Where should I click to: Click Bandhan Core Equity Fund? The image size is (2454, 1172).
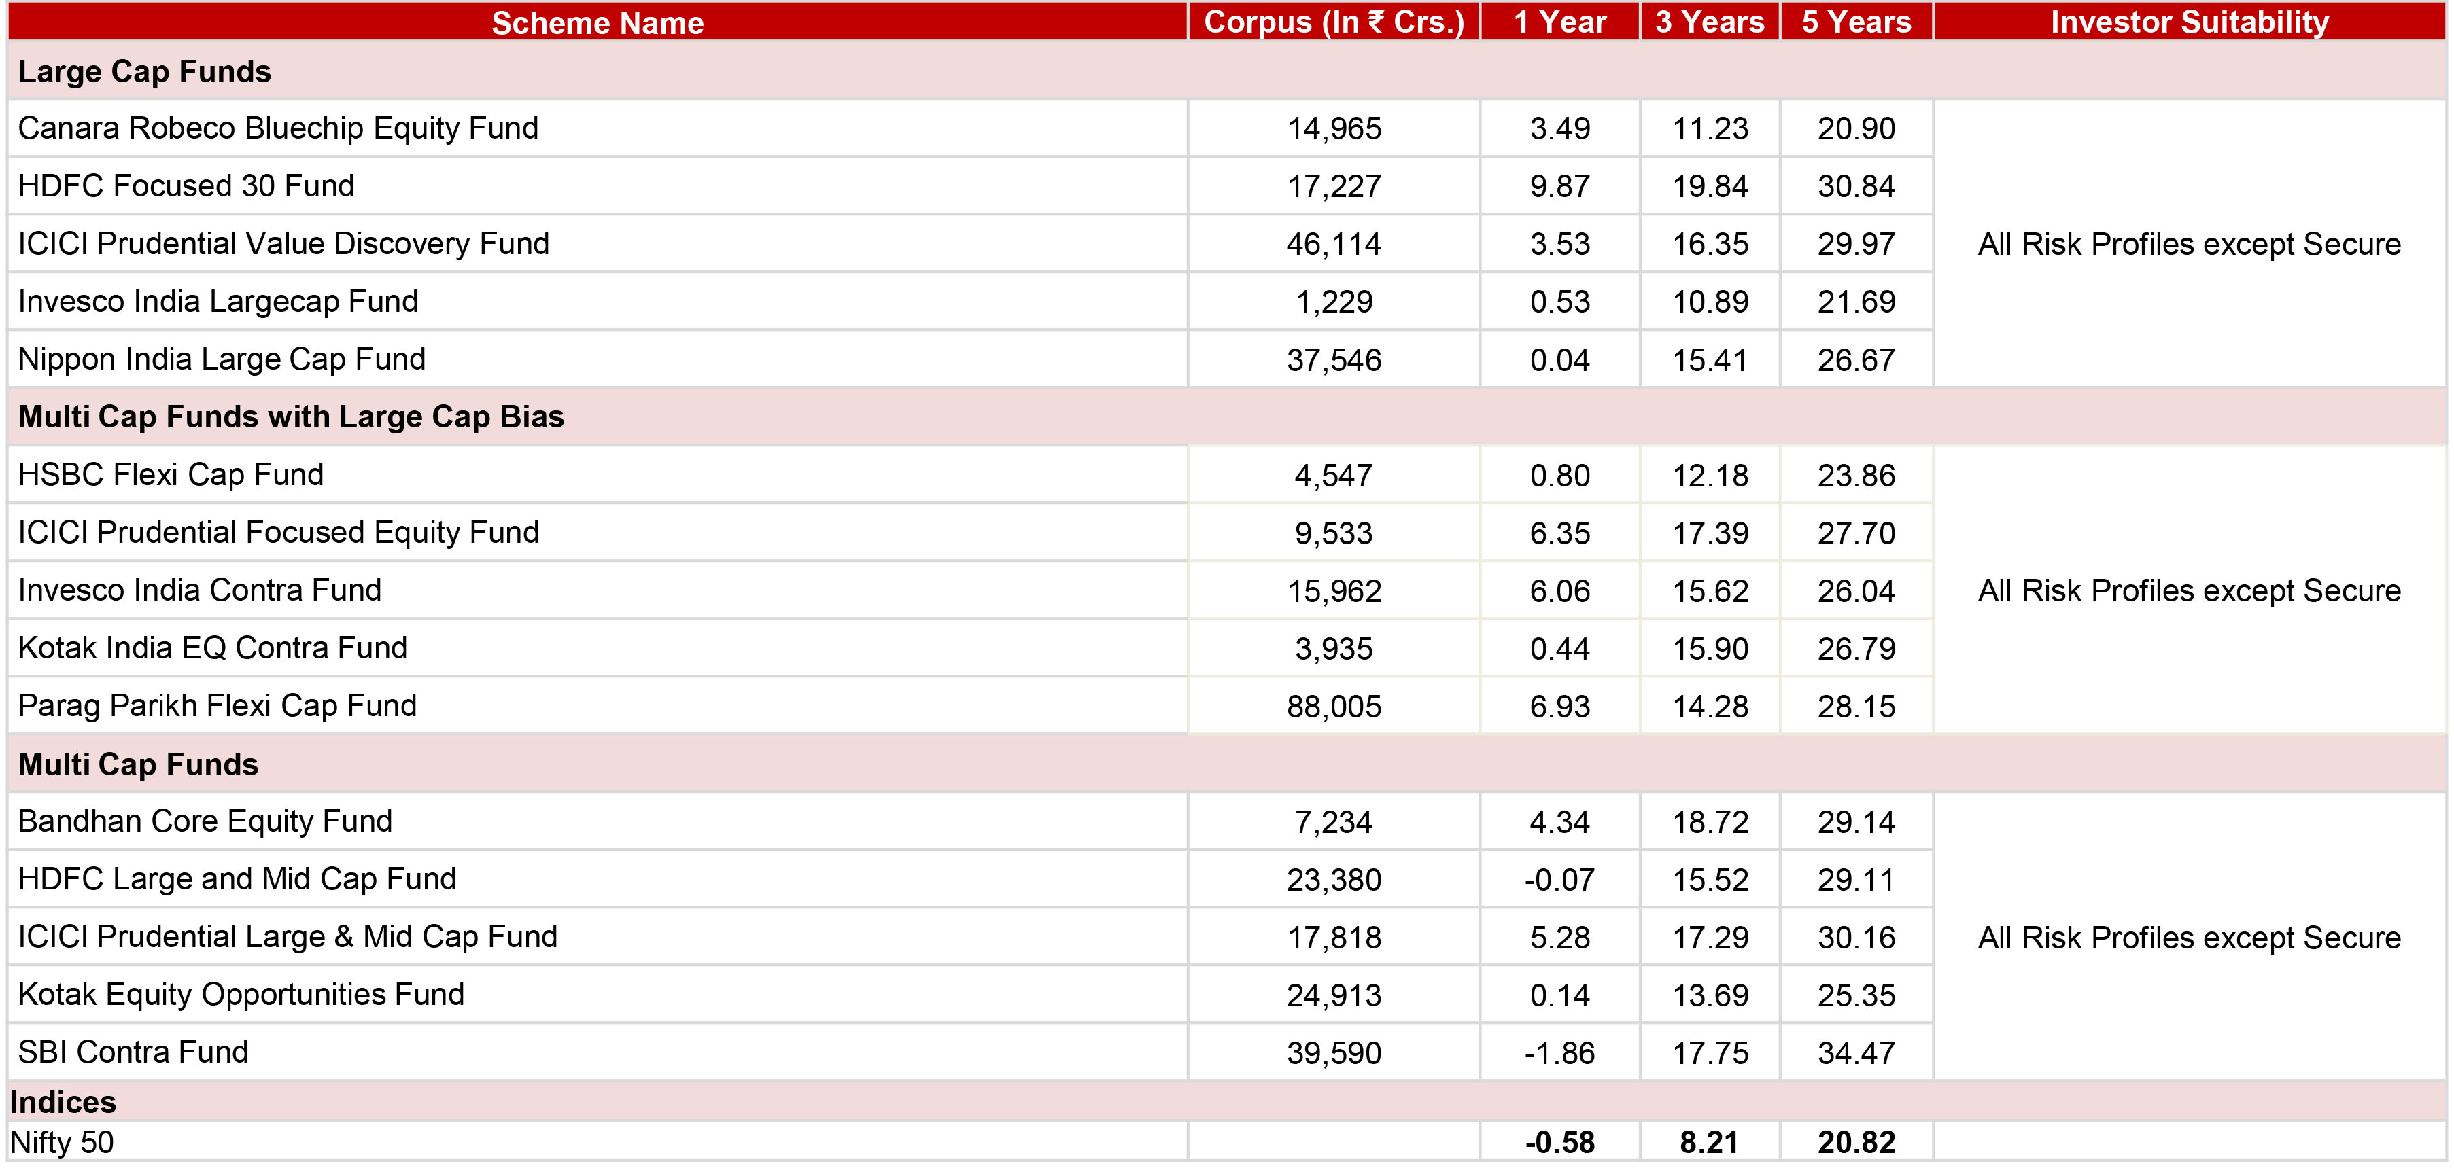click(205, 821)
